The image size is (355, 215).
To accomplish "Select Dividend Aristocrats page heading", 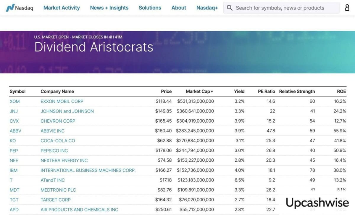I will click(x=94, y=47).
